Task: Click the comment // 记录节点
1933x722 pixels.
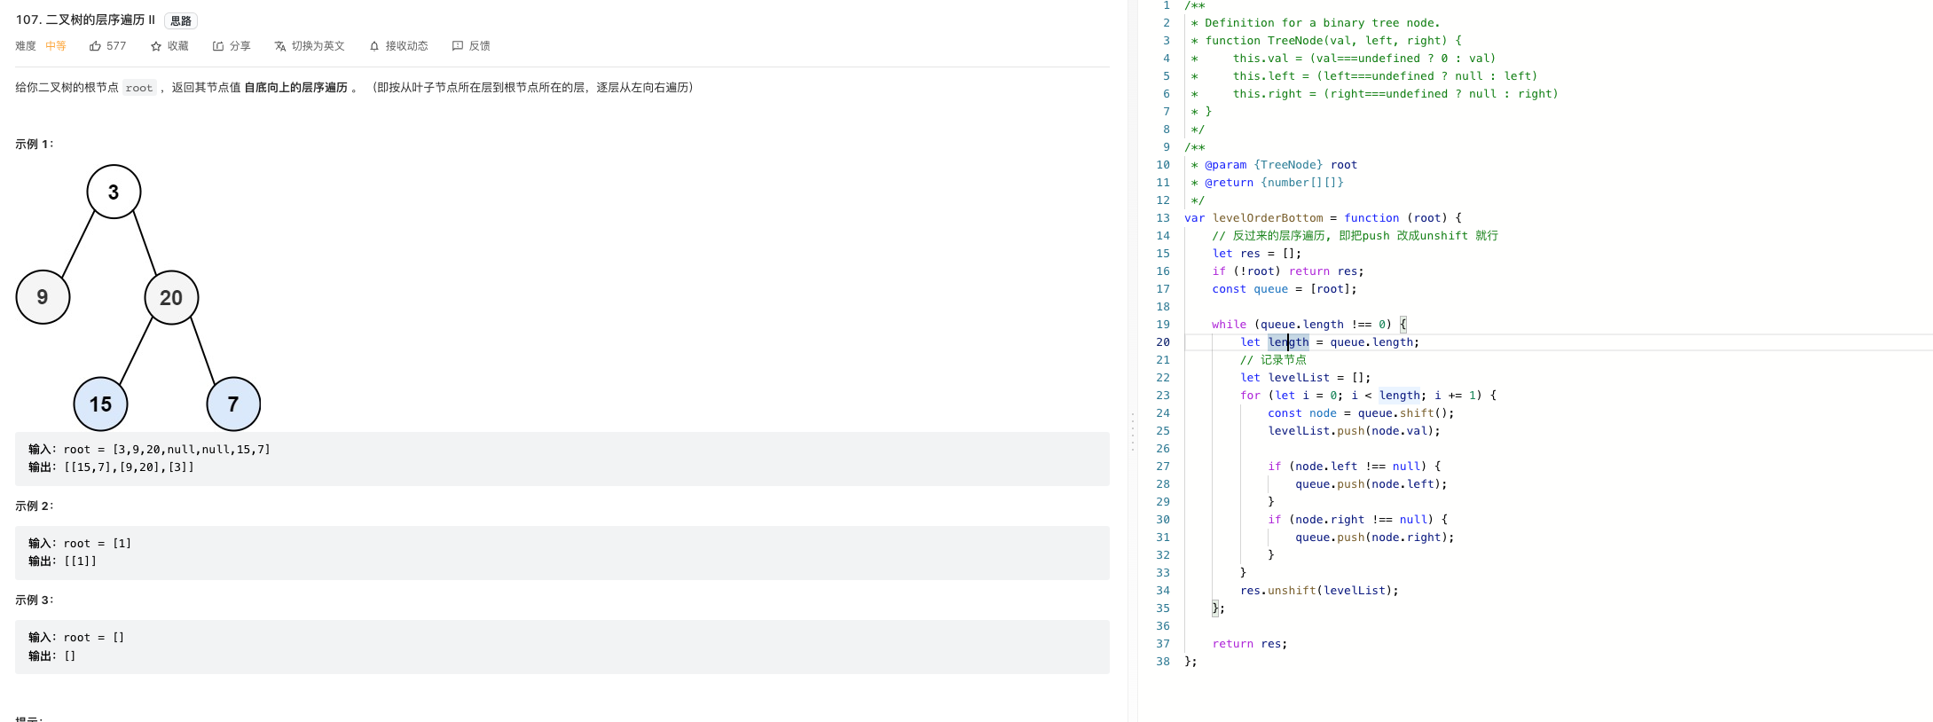Action: 1273,360
